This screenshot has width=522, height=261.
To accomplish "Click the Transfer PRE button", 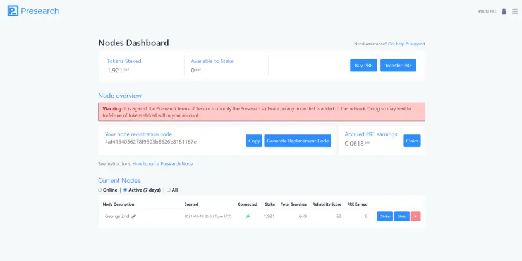I will (x=398, y=66).
